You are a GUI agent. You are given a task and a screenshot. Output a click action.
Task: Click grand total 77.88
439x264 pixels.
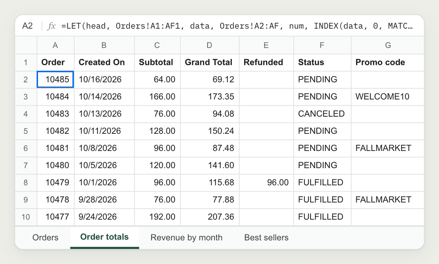(210, 199)
